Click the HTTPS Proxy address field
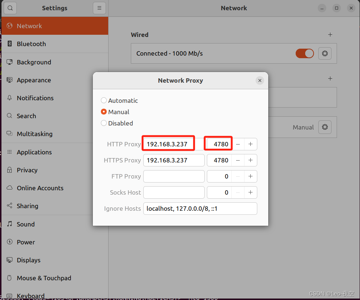 tap(174, 160)
